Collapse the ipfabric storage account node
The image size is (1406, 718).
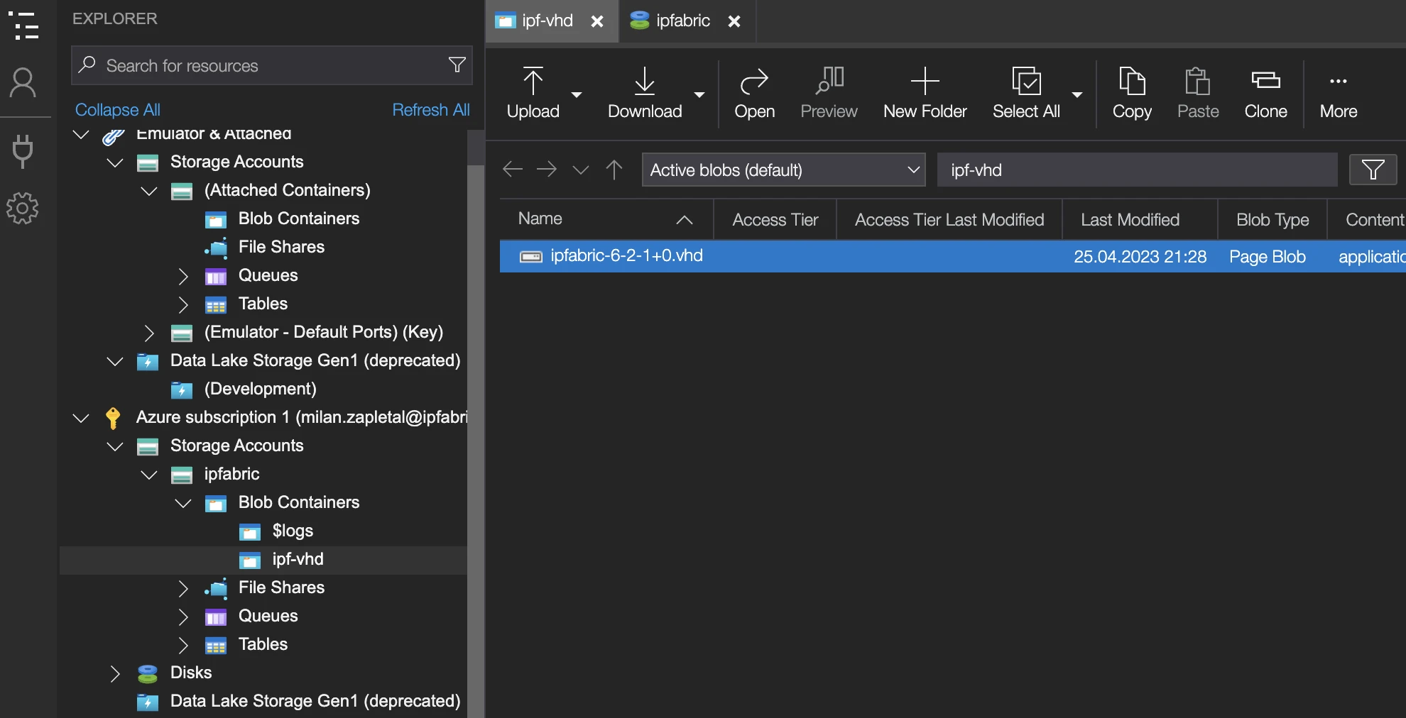[149, 474]
